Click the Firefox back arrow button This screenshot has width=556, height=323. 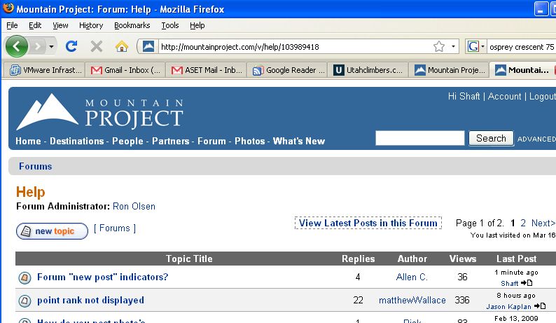[17, 46]
